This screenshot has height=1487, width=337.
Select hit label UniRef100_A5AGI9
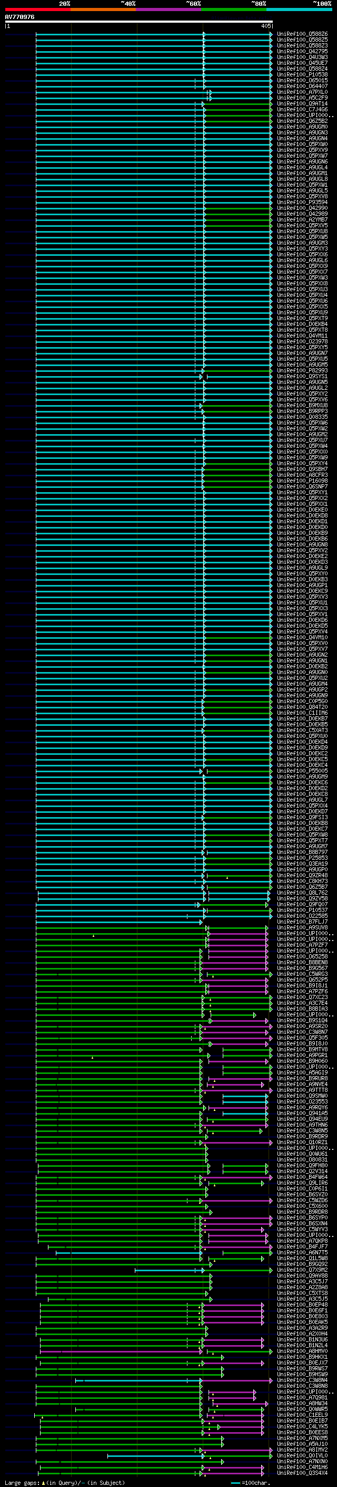302,1072
